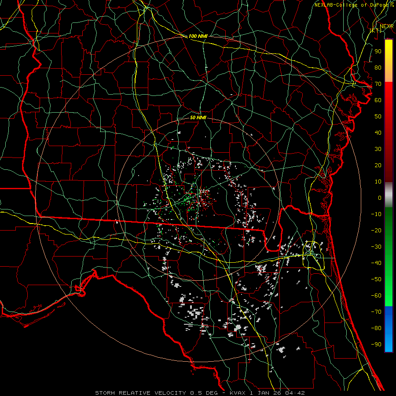
Task: Click the 30 value on the velocity scale
Action: coord(378,149)
